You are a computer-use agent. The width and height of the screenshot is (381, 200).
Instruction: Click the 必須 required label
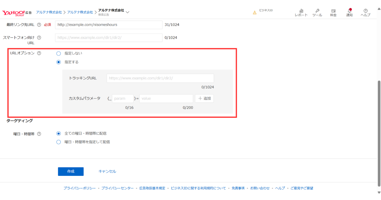coord(47,25)
